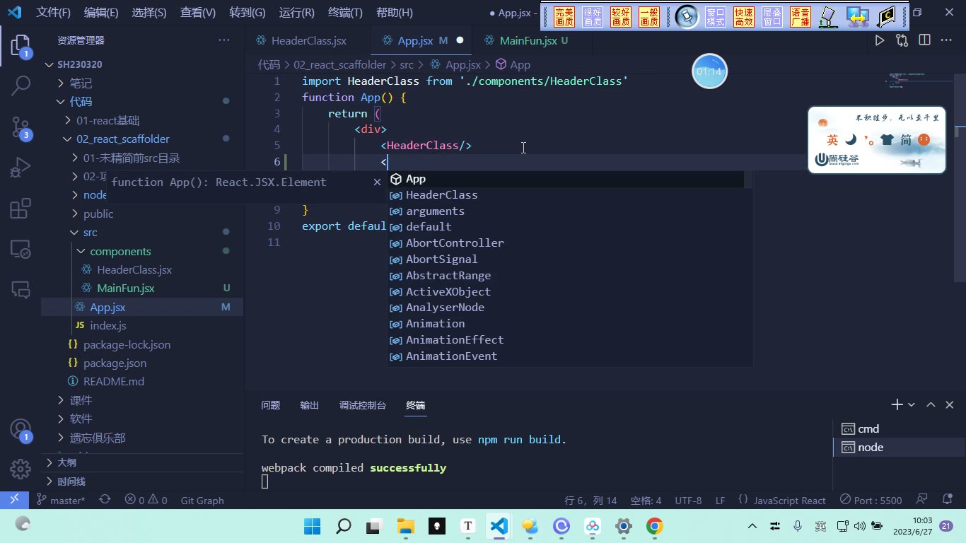Switch to the 调试控制台 panel tab
Viewport: 966px width, 543px height.
[x=363, y=405]
